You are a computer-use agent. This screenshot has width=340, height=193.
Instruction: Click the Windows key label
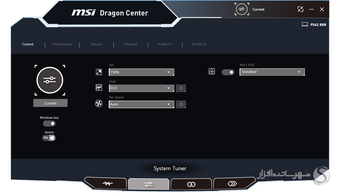[x=49, y=117]
